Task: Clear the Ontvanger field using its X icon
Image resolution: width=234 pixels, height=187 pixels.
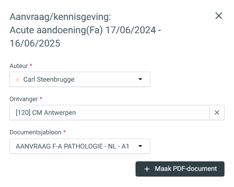Action: (x=217, y=112)
